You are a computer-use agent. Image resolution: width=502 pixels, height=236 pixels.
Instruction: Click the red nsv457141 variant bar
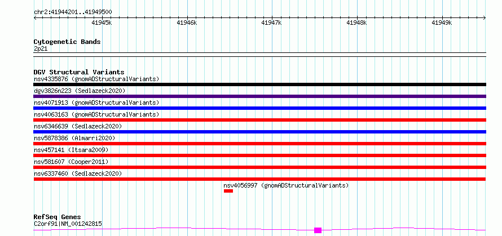(259, 155)
